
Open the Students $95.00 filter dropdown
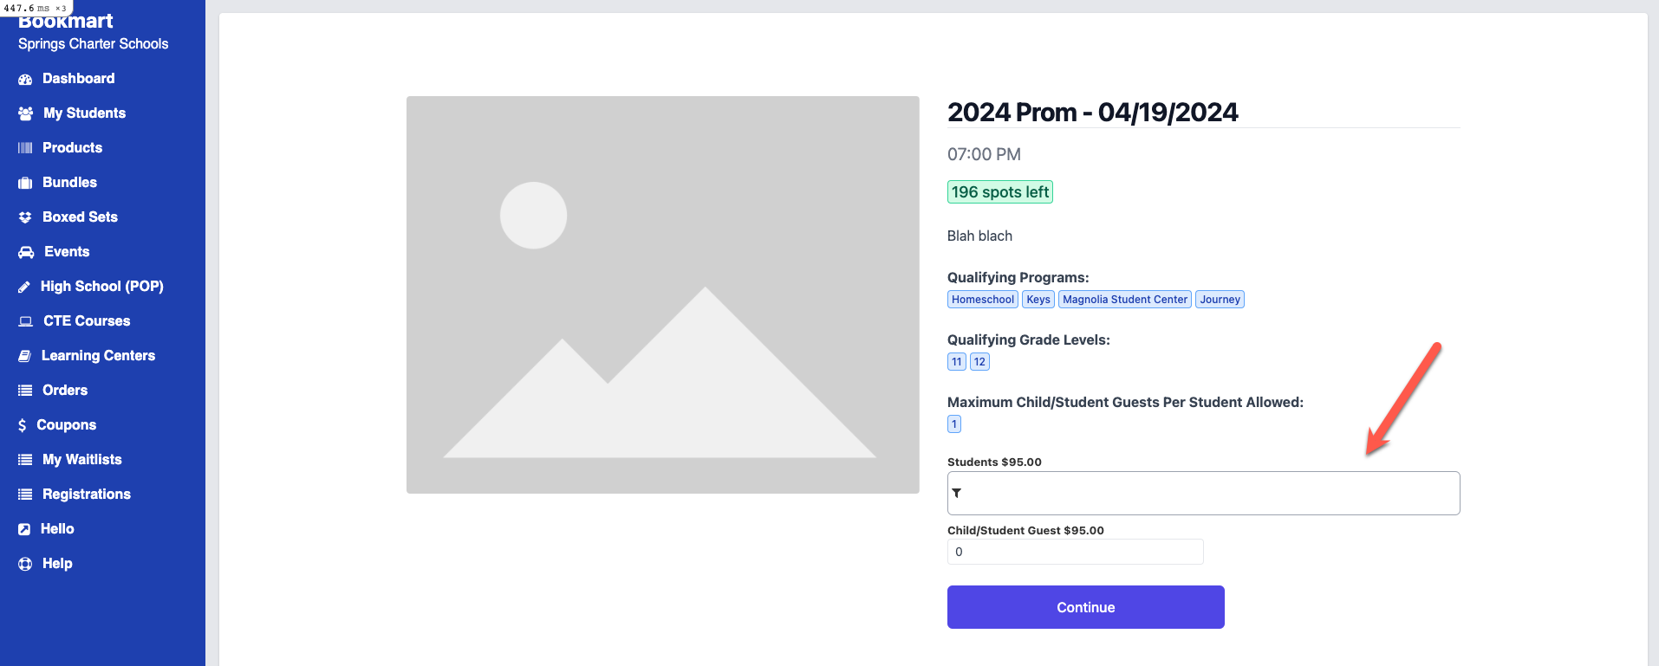(1203, 493)
